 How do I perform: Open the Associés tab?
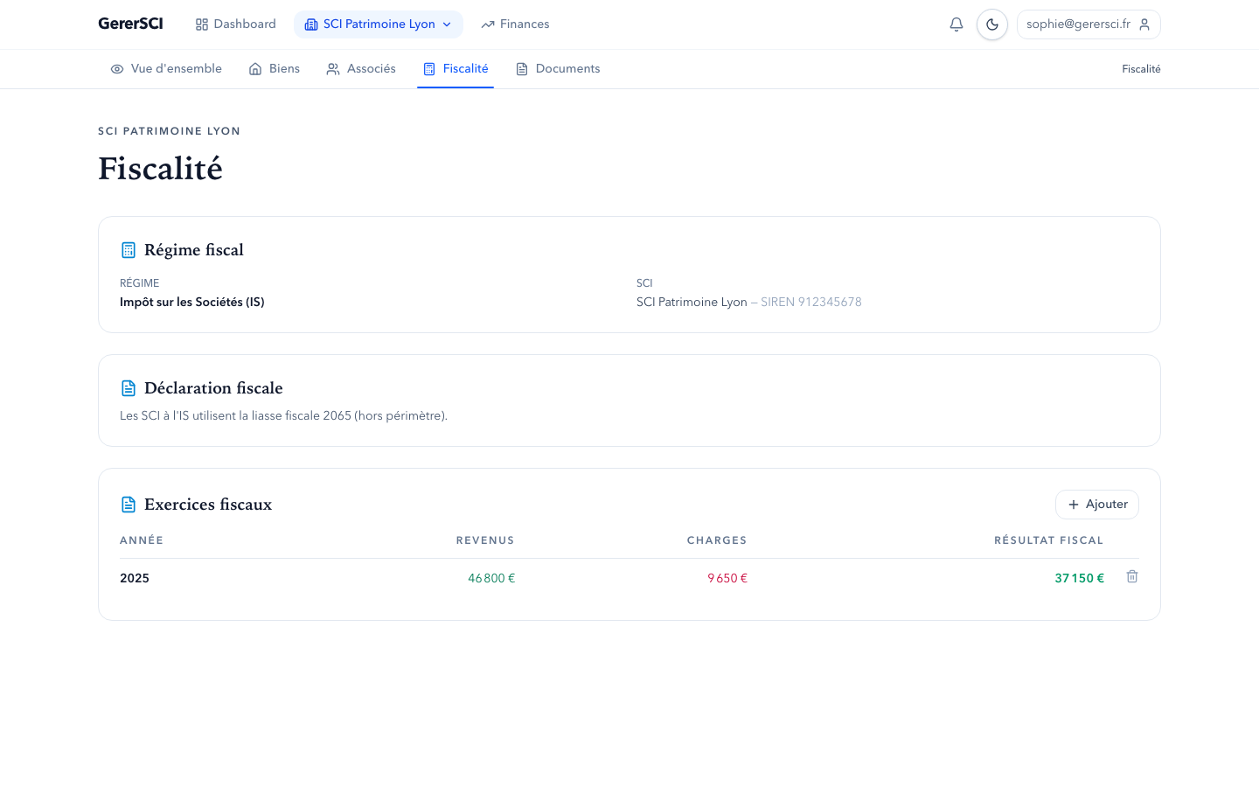[371, 69]
